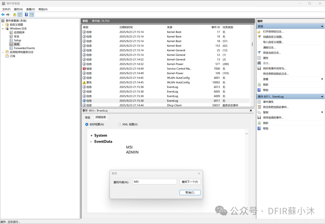Click the 创建自定义视图 filter icon
The width and height of the screenshot is (325, 224).
coord(259,37)
